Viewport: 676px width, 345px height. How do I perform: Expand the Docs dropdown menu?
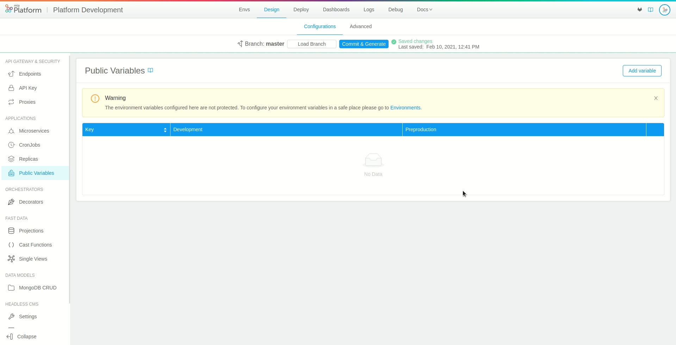point(424,9)
